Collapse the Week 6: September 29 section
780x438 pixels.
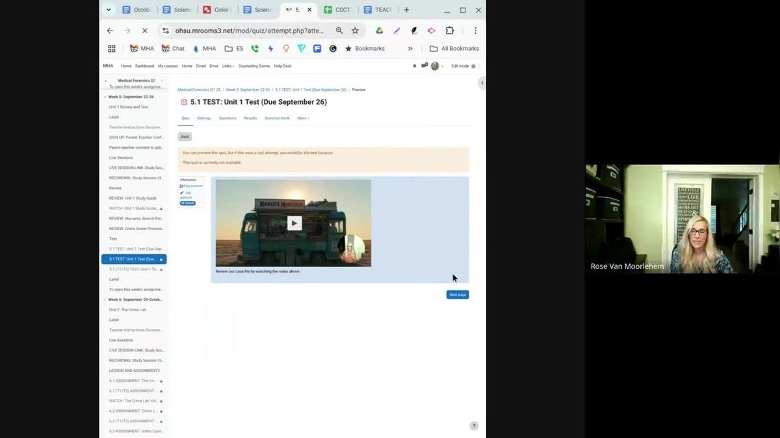[105, 300]
